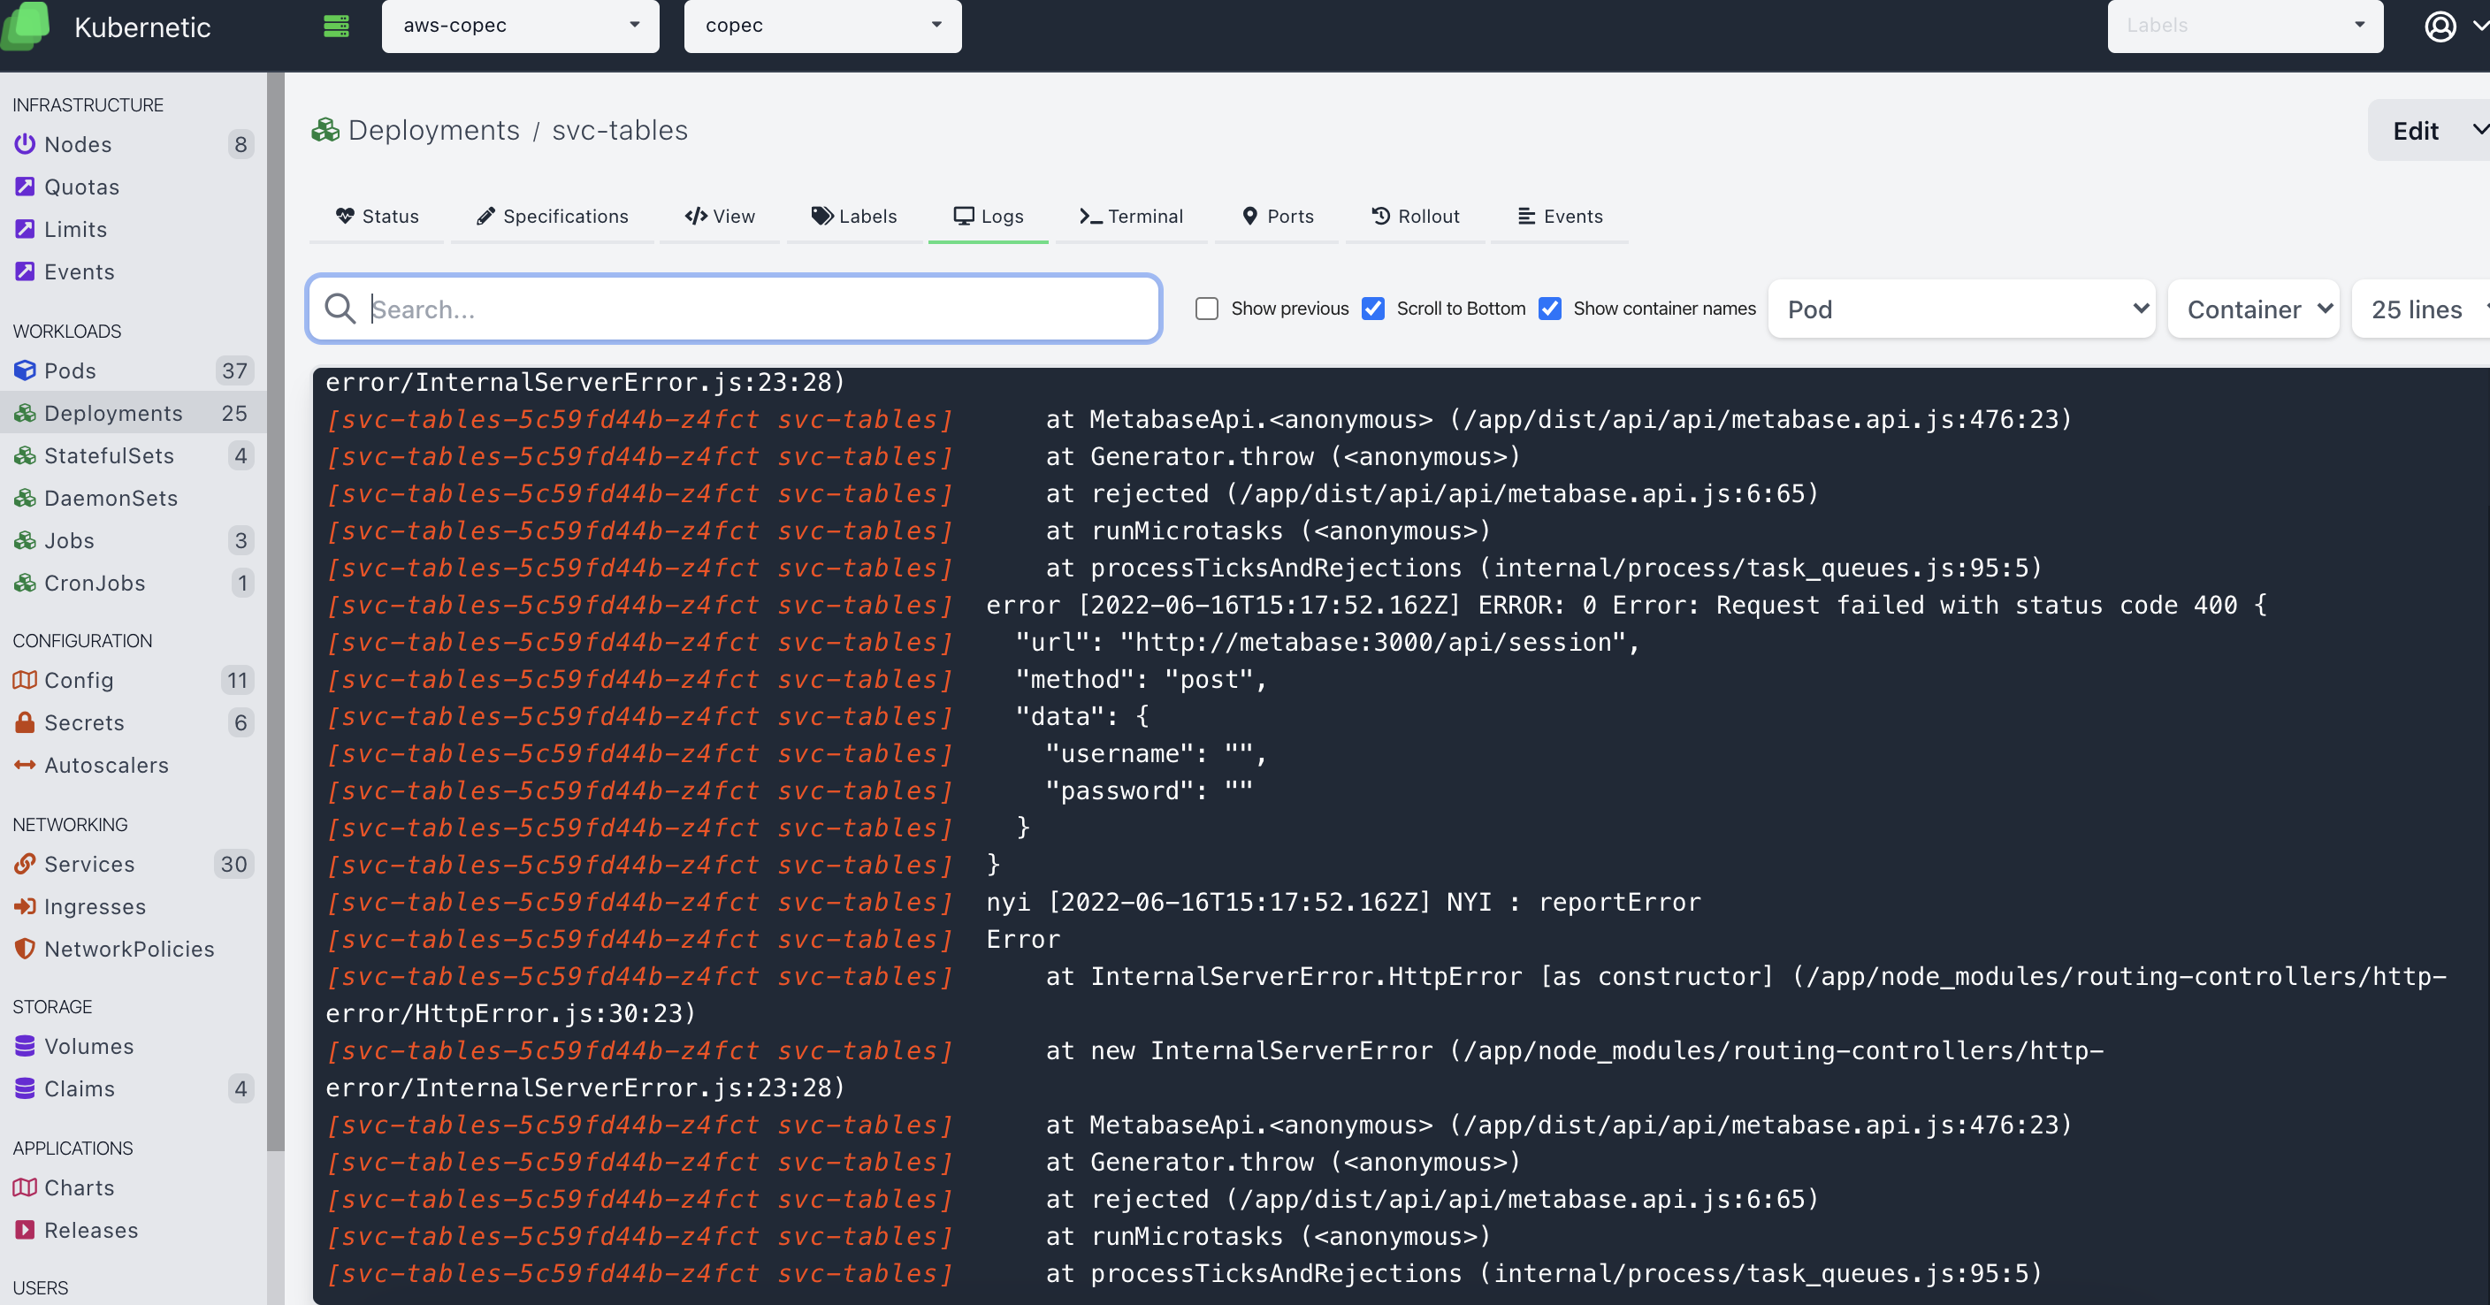Image resolution: width=2490 pixels, height=1305 pixels.
Task: Click the Releases icon in sidebar
Action: 25,1230
